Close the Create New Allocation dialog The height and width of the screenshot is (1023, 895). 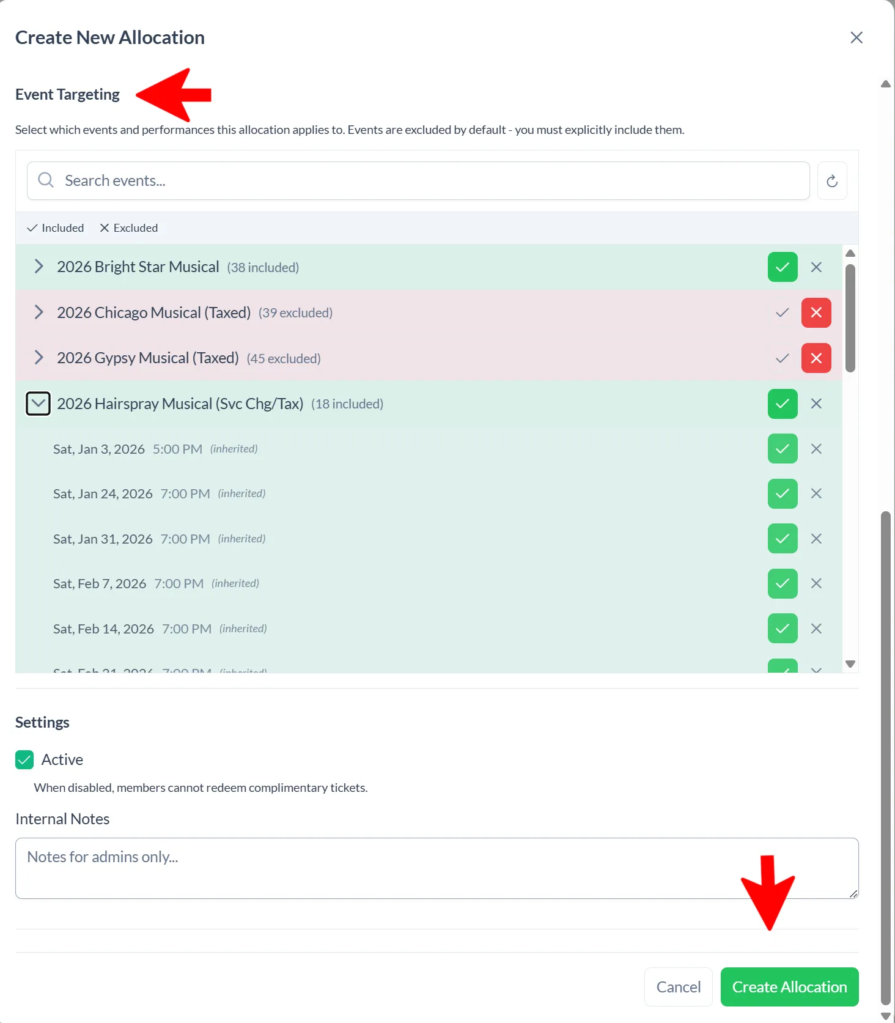856,37
